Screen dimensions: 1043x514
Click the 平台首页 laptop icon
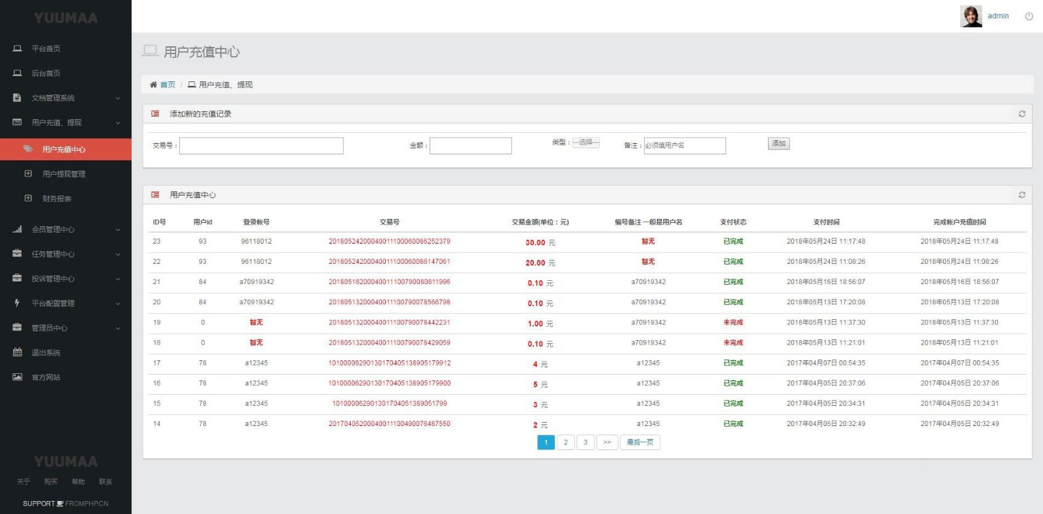coord(18,48)
